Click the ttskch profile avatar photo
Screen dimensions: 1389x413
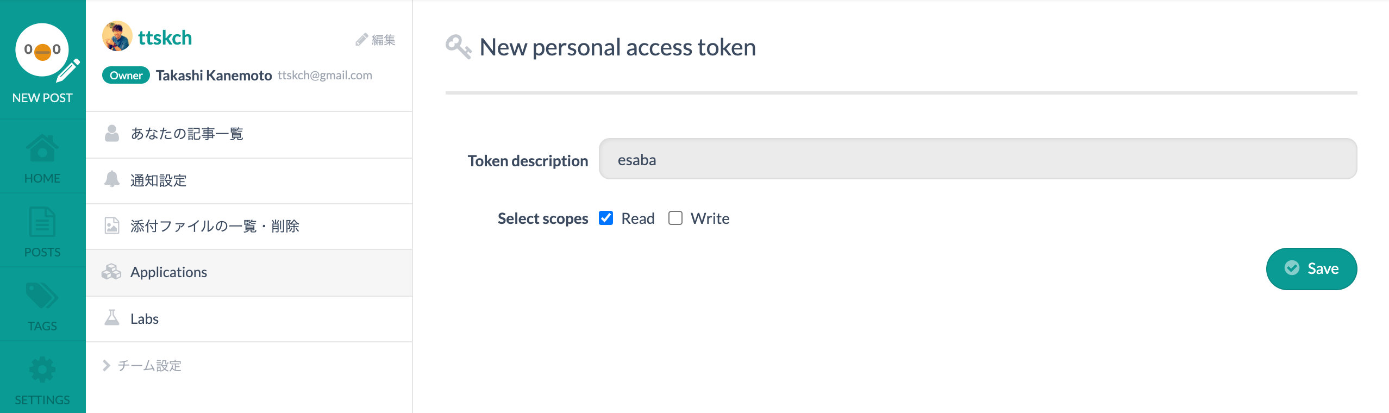point(117,36)
